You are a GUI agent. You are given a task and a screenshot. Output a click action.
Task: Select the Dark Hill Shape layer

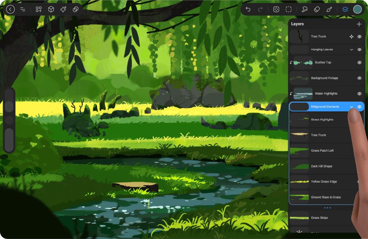click(321, 166)
